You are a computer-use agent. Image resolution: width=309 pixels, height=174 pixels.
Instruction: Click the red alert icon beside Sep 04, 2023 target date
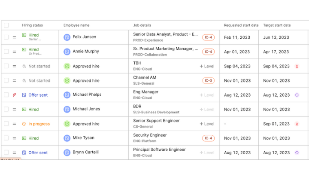point(297,66)
